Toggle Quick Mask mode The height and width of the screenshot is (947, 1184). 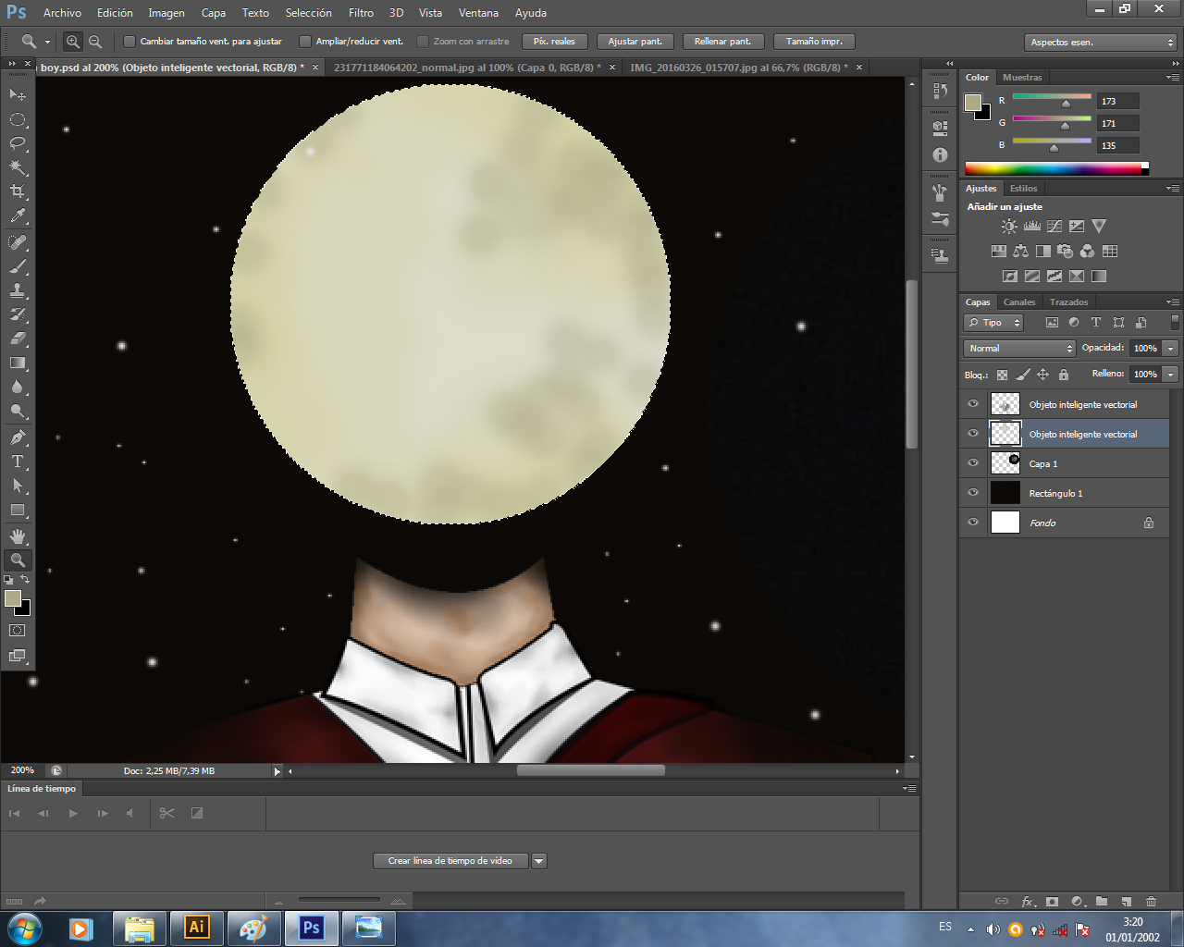point(18,631)
